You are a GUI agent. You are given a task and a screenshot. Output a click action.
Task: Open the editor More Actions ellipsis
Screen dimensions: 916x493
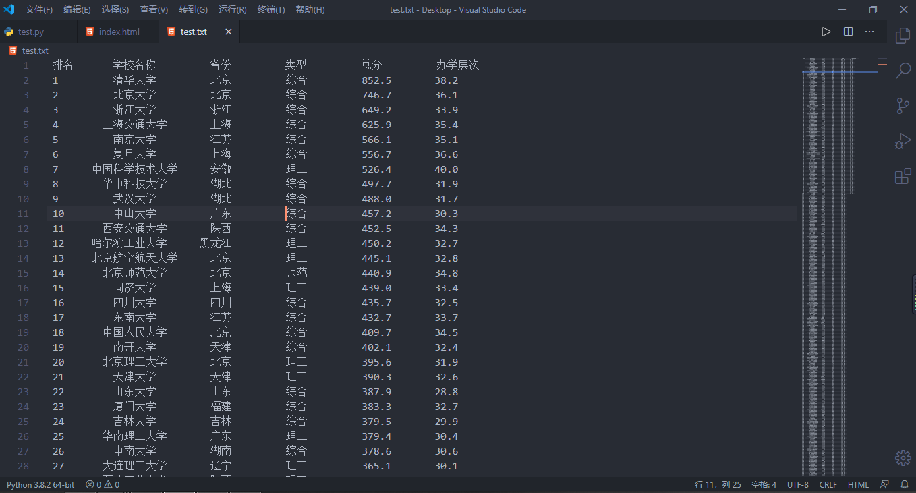click(869, 32)
